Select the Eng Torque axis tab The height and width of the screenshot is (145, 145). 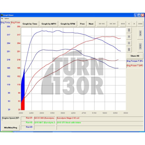click(5, 23)
